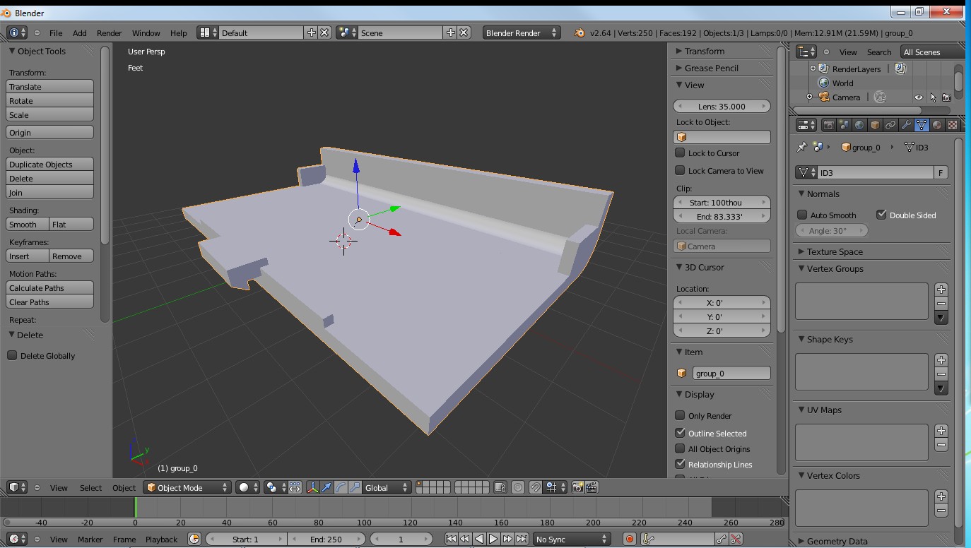This screenshot has width=971, height=548.
Task: Uncheck Relationship Lines checkbox
Action: 680,464
